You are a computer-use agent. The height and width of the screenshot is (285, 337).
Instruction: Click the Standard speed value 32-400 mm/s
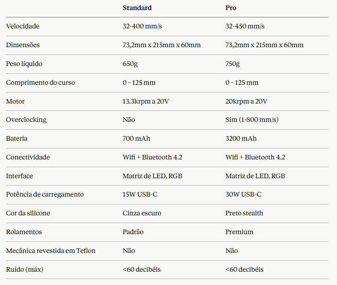142,26
